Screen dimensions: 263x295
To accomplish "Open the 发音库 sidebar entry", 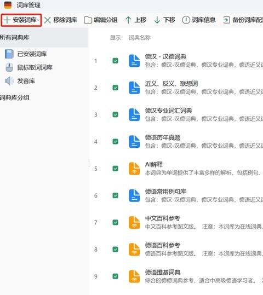I will pyautogui.click(x=26, y=81).
